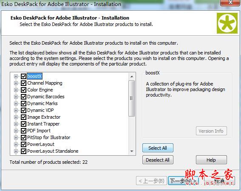
Task: Click the Deselect All button
Action: [x=158, y=160]
